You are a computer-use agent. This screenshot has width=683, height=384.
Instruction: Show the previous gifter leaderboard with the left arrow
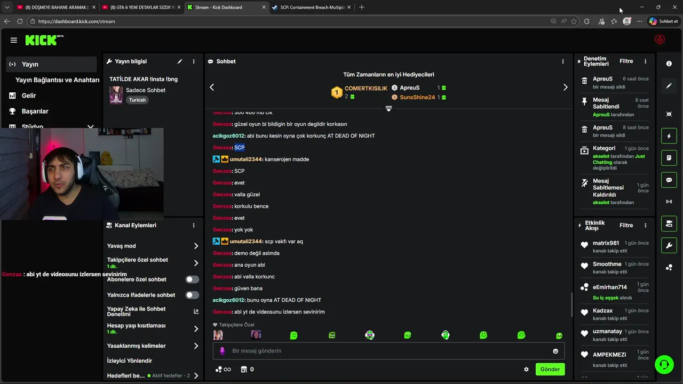(212, 87)
